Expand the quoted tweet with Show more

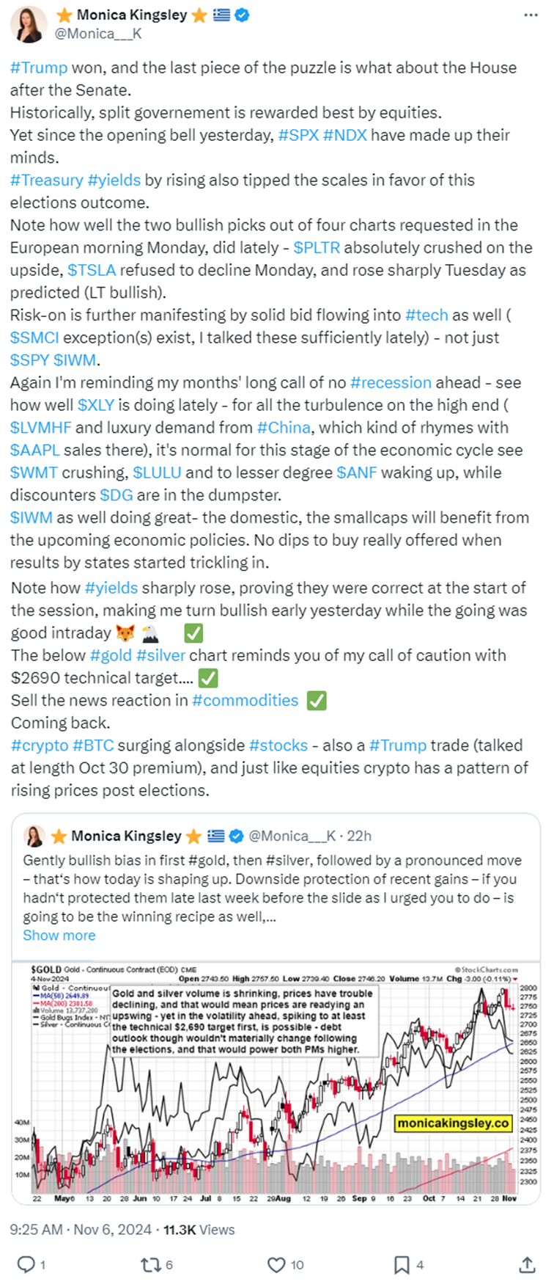pos(59,935)
